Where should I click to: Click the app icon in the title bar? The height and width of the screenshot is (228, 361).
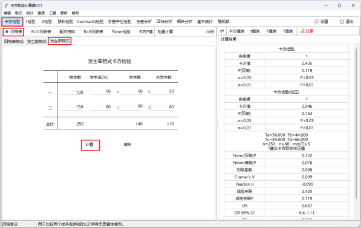point(6,5)
